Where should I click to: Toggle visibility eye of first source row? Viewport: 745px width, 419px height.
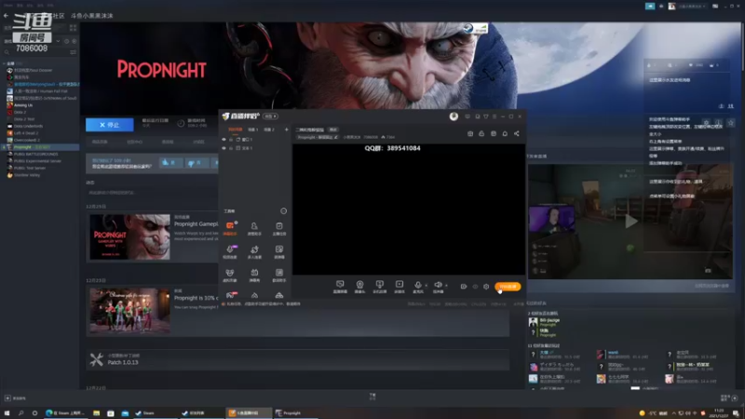[x=223, y=140]
